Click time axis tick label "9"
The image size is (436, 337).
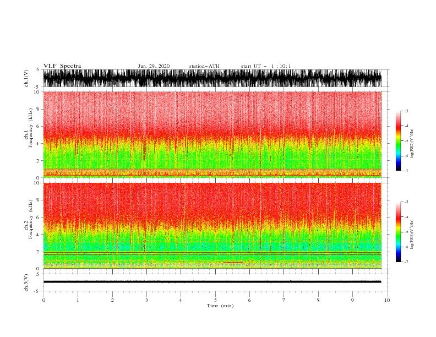tap(352, 300)
